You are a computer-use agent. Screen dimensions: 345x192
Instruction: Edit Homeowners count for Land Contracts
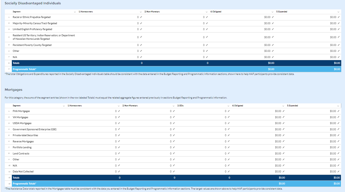coord(119,154)
